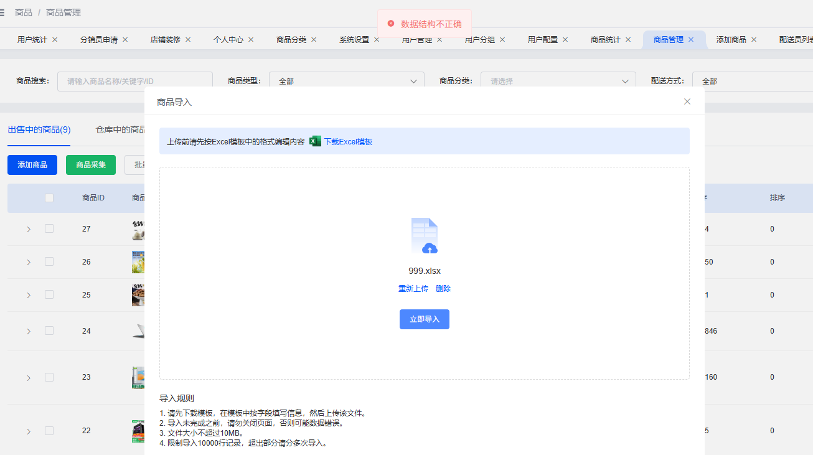813x455 pixels.
Task: Close the 用户统计 tab
Action: coord(55,40)
